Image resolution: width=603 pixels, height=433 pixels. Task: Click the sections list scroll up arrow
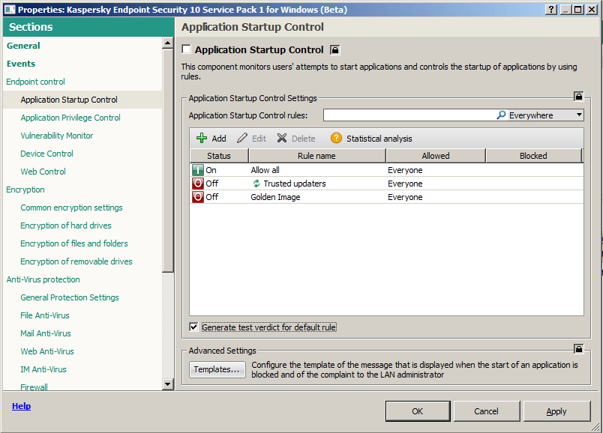pos(168,43)
